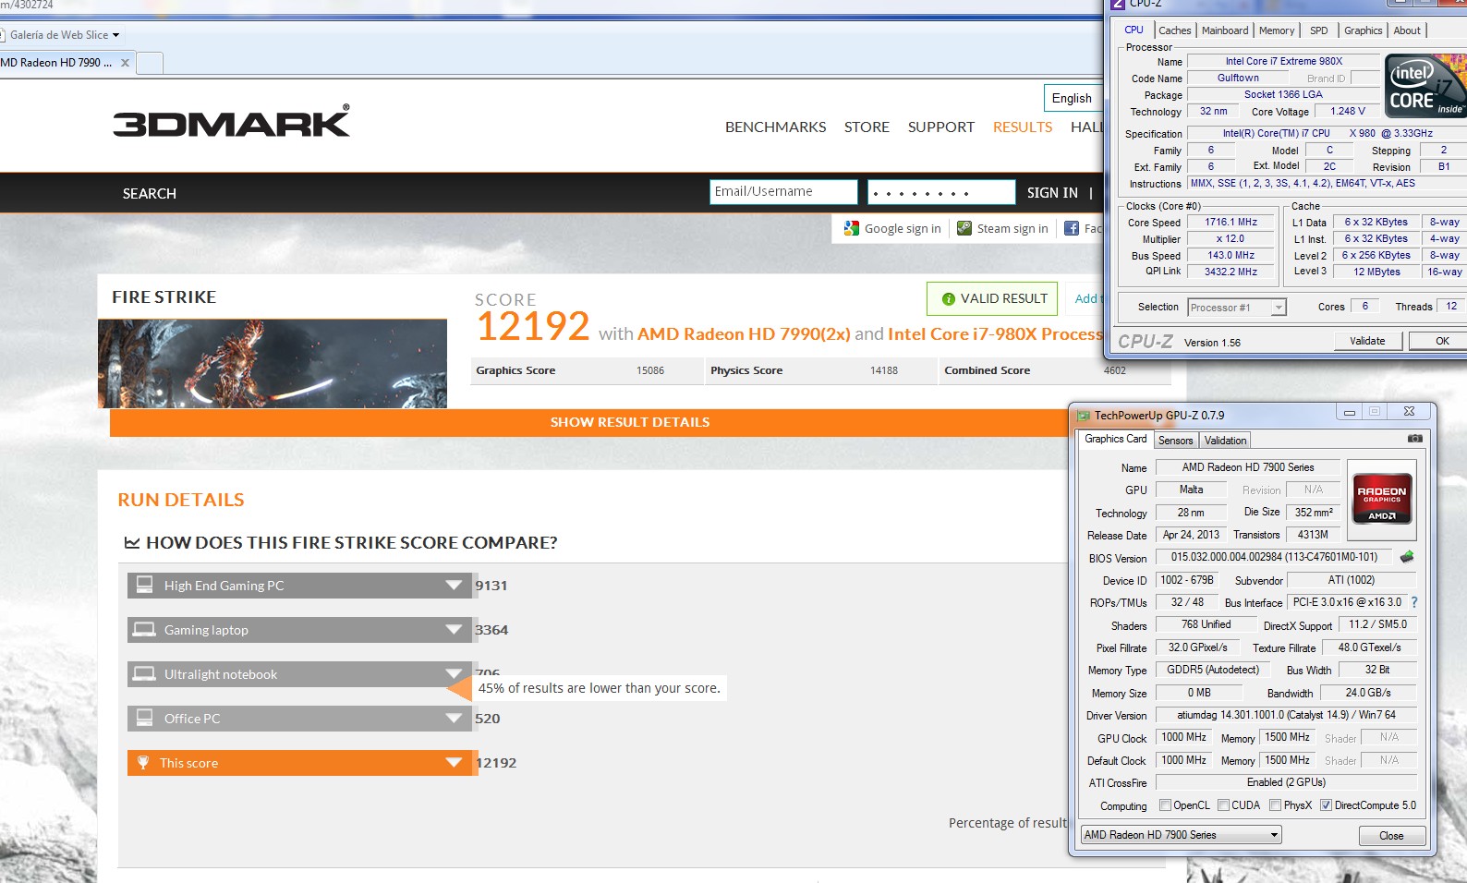The height and width of the screenshot is (883, 1467).
Task: Click the Google sign in icon
Action: click(x=852, y=228)
